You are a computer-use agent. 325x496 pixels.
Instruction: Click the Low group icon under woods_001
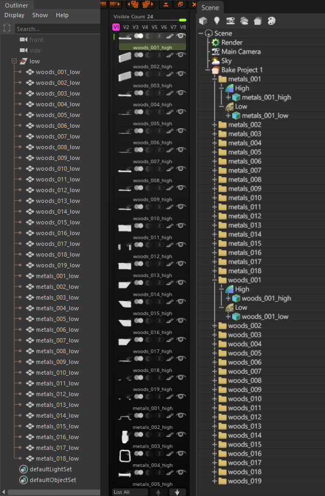click(229, 308)
